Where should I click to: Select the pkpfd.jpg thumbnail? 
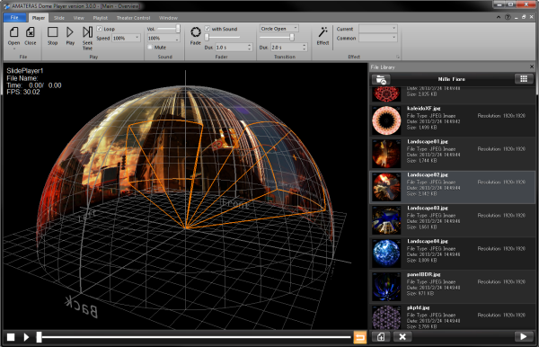[386, 317]
